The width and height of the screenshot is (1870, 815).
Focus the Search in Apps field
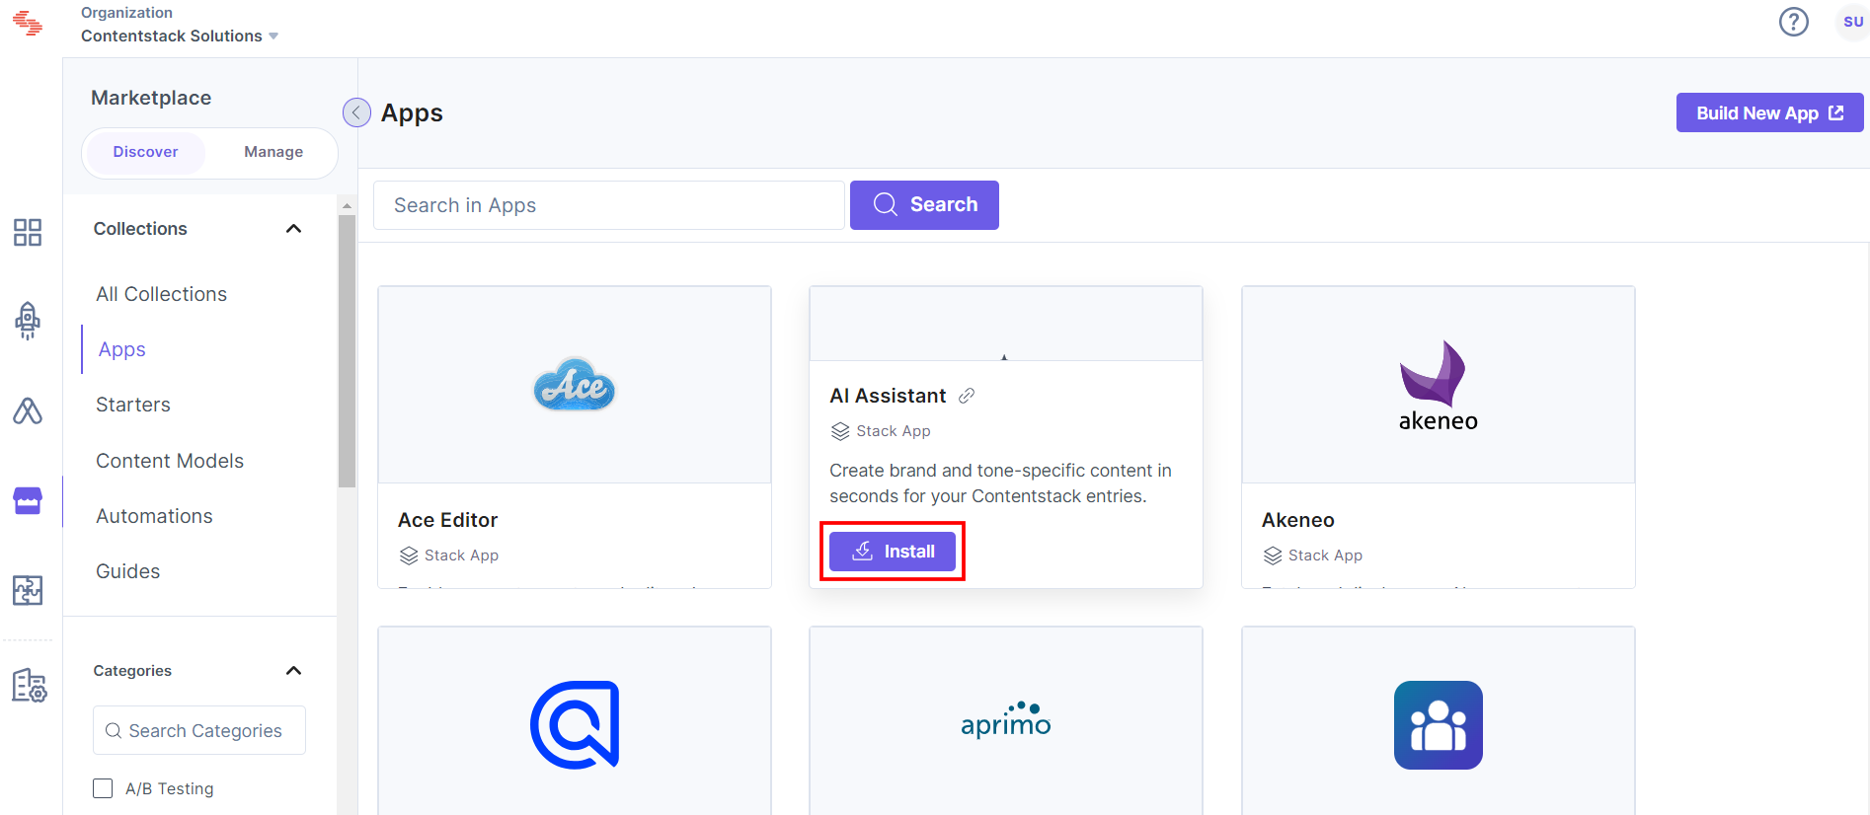[x=608, y=205]
